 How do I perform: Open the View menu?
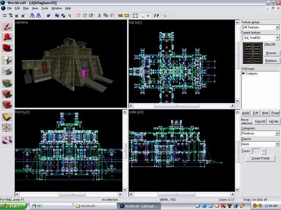coord(35,8)
